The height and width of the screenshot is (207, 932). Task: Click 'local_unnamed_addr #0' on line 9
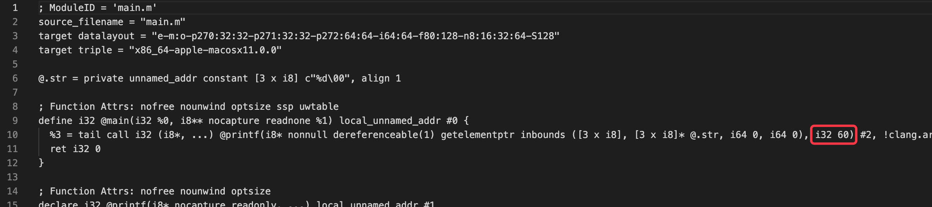coord(398,121)
